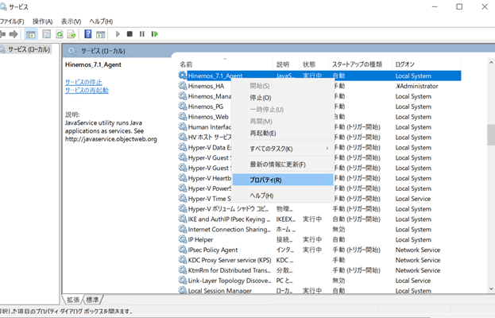This screenshot has height=318, width=495.
Task: Click the gear icon of Hinemos_HA
Action: 183,86
